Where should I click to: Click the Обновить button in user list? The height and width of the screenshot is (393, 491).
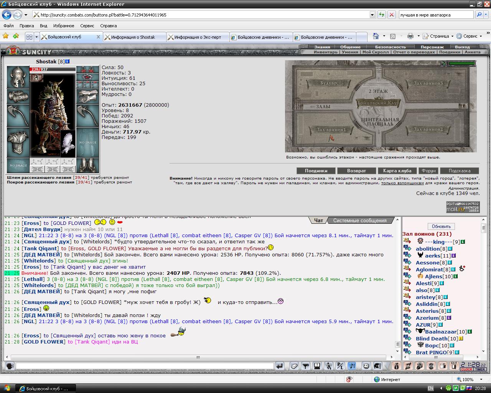pyautogui.click(x=441, y=226)
